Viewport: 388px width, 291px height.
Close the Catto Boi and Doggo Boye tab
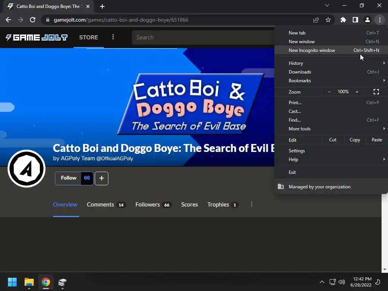click(x=88, y=6)
